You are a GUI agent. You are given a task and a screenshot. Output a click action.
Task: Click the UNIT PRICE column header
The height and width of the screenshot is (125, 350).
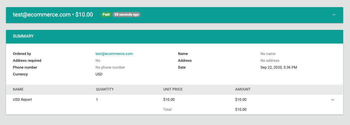coord(173,89)
